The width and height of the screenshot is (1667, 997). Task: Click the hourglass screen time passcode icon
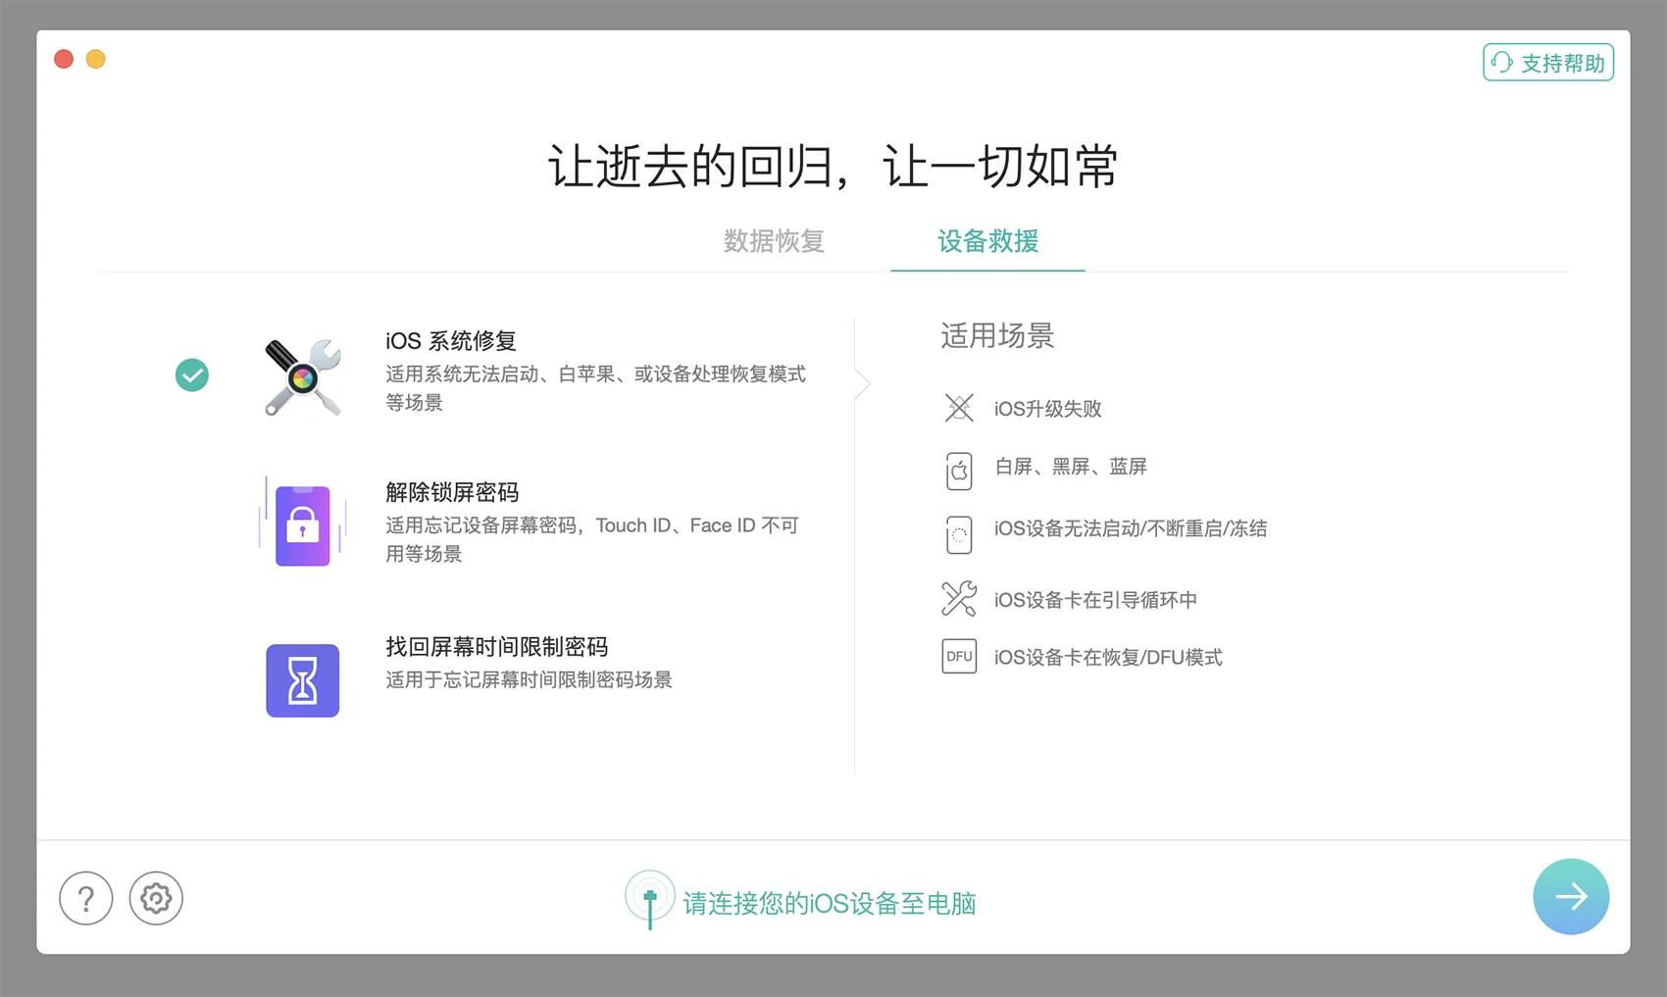pyautogui.click(x=303, y=680)
